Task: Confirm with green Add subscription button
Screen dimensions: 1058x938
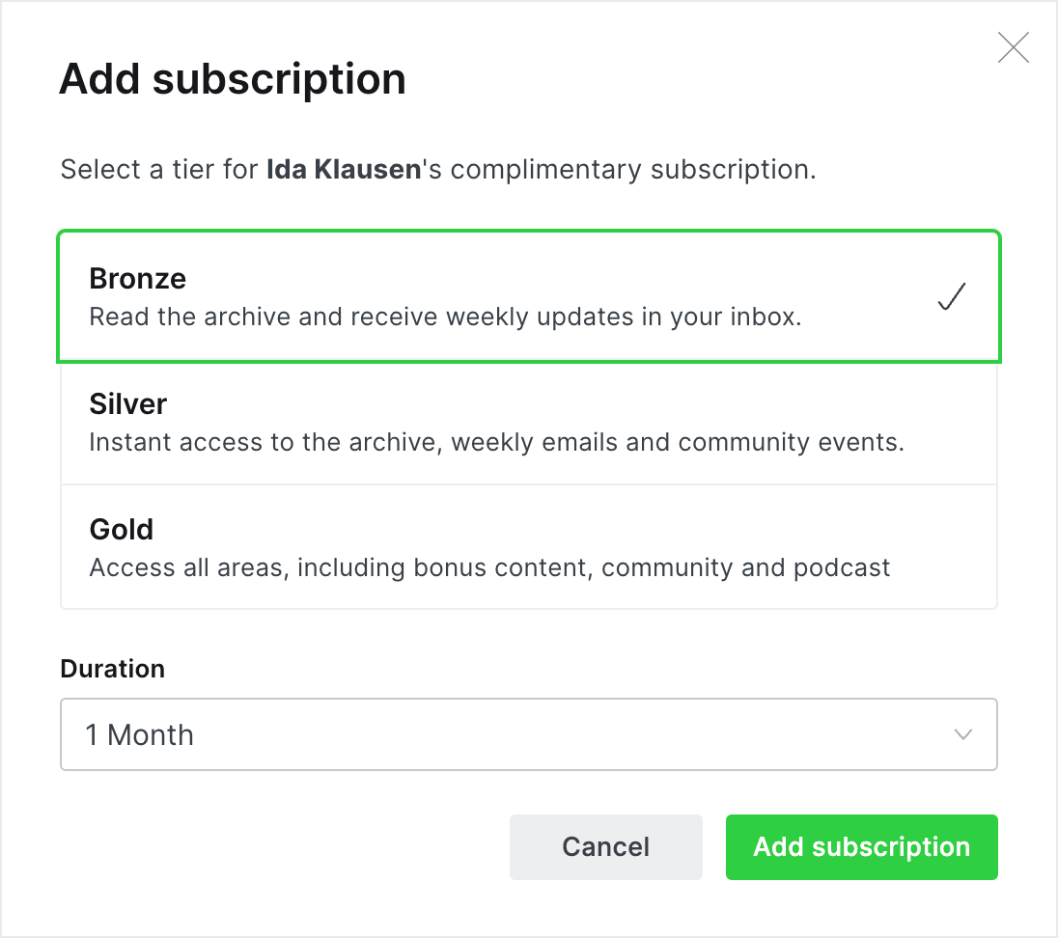Action: pos(861,847)
